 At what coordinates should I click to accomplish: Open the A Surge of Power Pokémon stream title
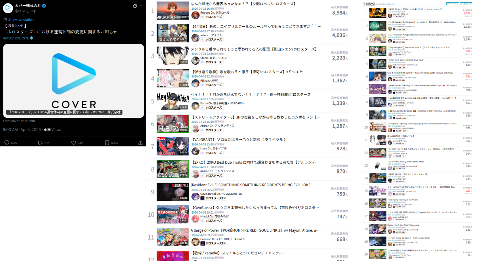[x=255, y=230]
